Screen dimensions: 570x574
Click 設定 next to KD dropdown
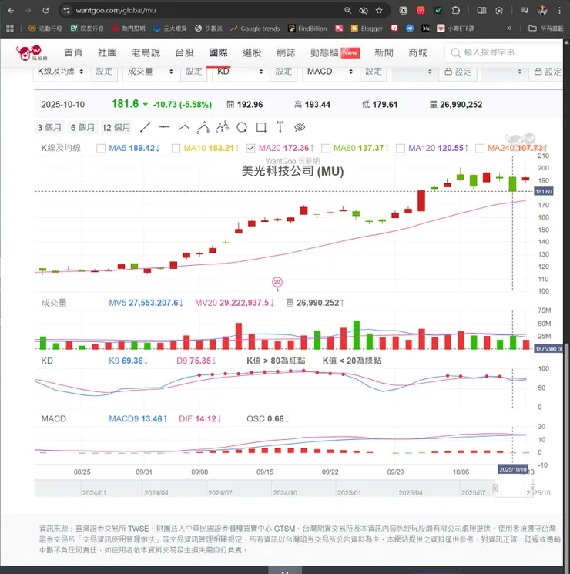[283, 72]
